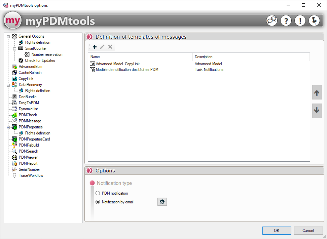Select Notification by email radio button
327x239 pixels.
click(x=98, y=202)
